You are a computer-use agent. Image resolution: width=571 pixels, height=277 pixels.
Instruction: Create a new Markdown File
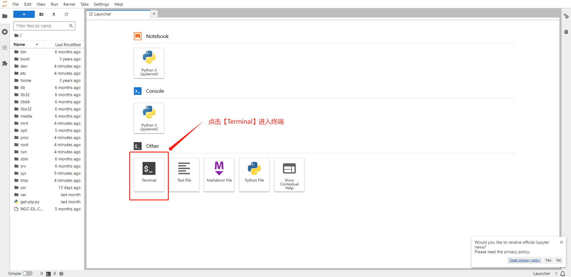click(x=219, y=175)
